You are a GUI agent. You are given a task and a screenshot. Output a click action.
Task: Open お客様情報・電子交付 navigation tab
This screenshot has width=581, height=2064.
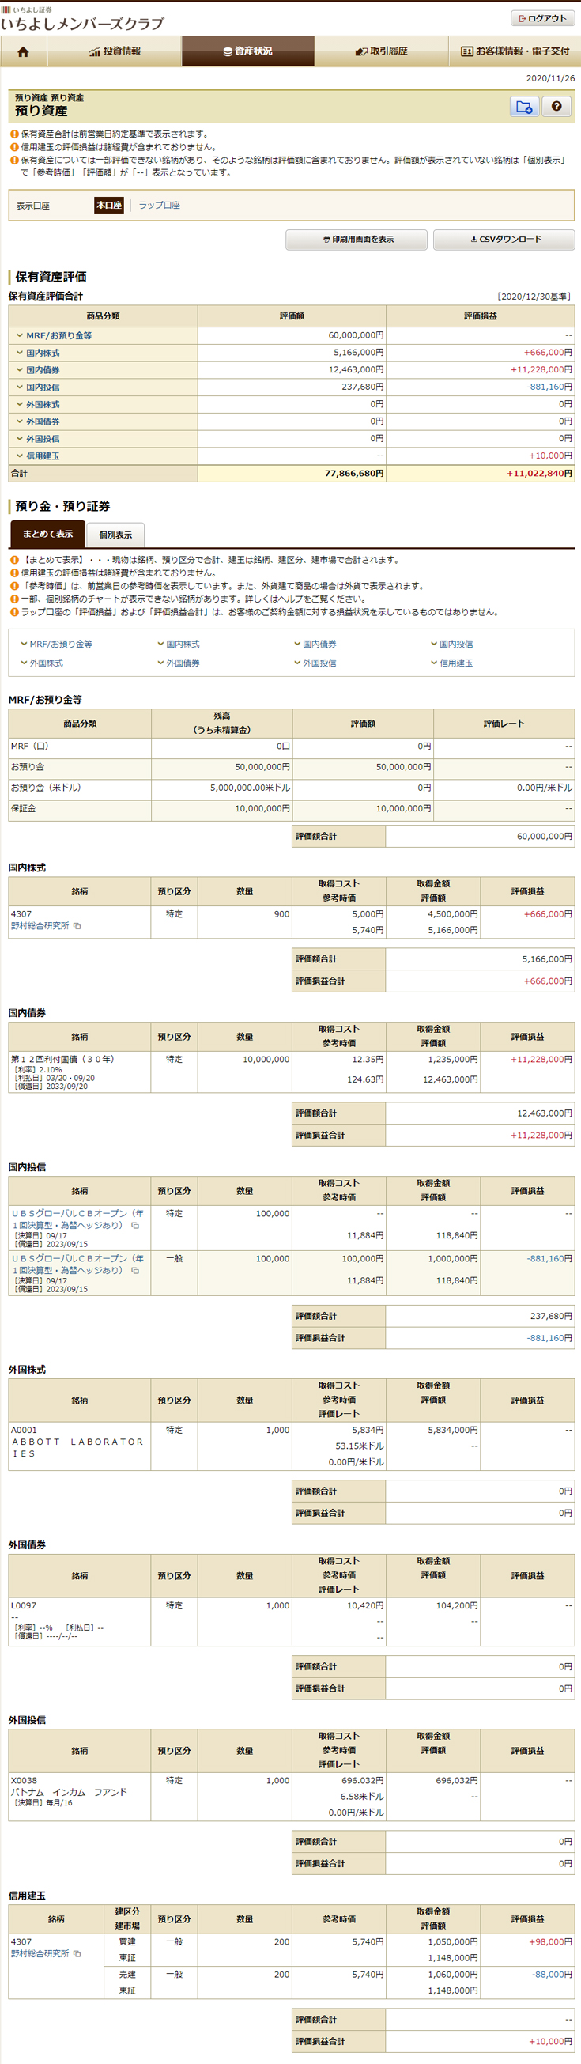coord(515,51)
